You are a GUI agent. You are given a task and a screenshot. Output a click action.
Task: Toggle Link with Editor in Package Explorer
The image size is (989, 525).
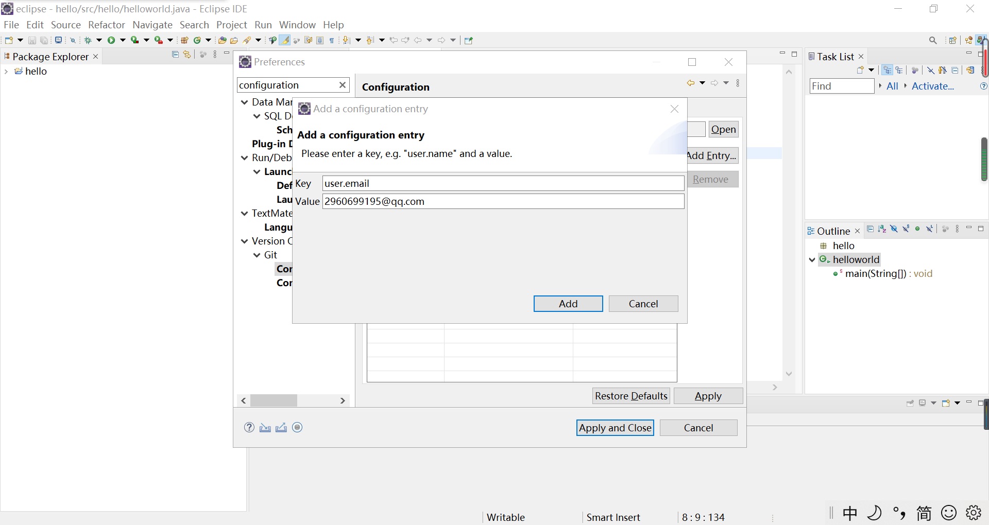click(186, 55)
